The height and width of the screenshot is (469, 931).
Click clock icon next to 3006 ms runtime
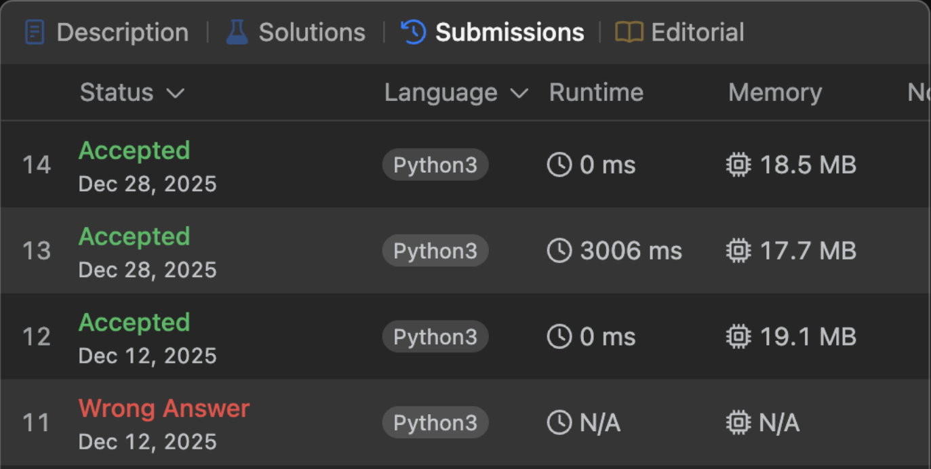(x=559, y=251)
